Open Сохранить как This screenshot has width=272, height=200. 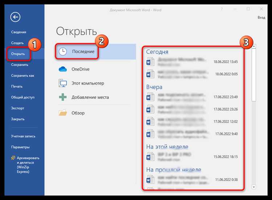tap(22, 76)
